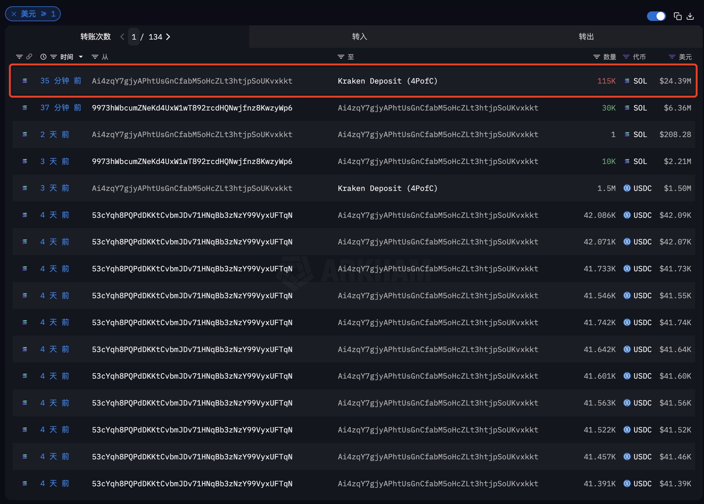Click the USDC token in the $42.09K row

tap(638, 215)
